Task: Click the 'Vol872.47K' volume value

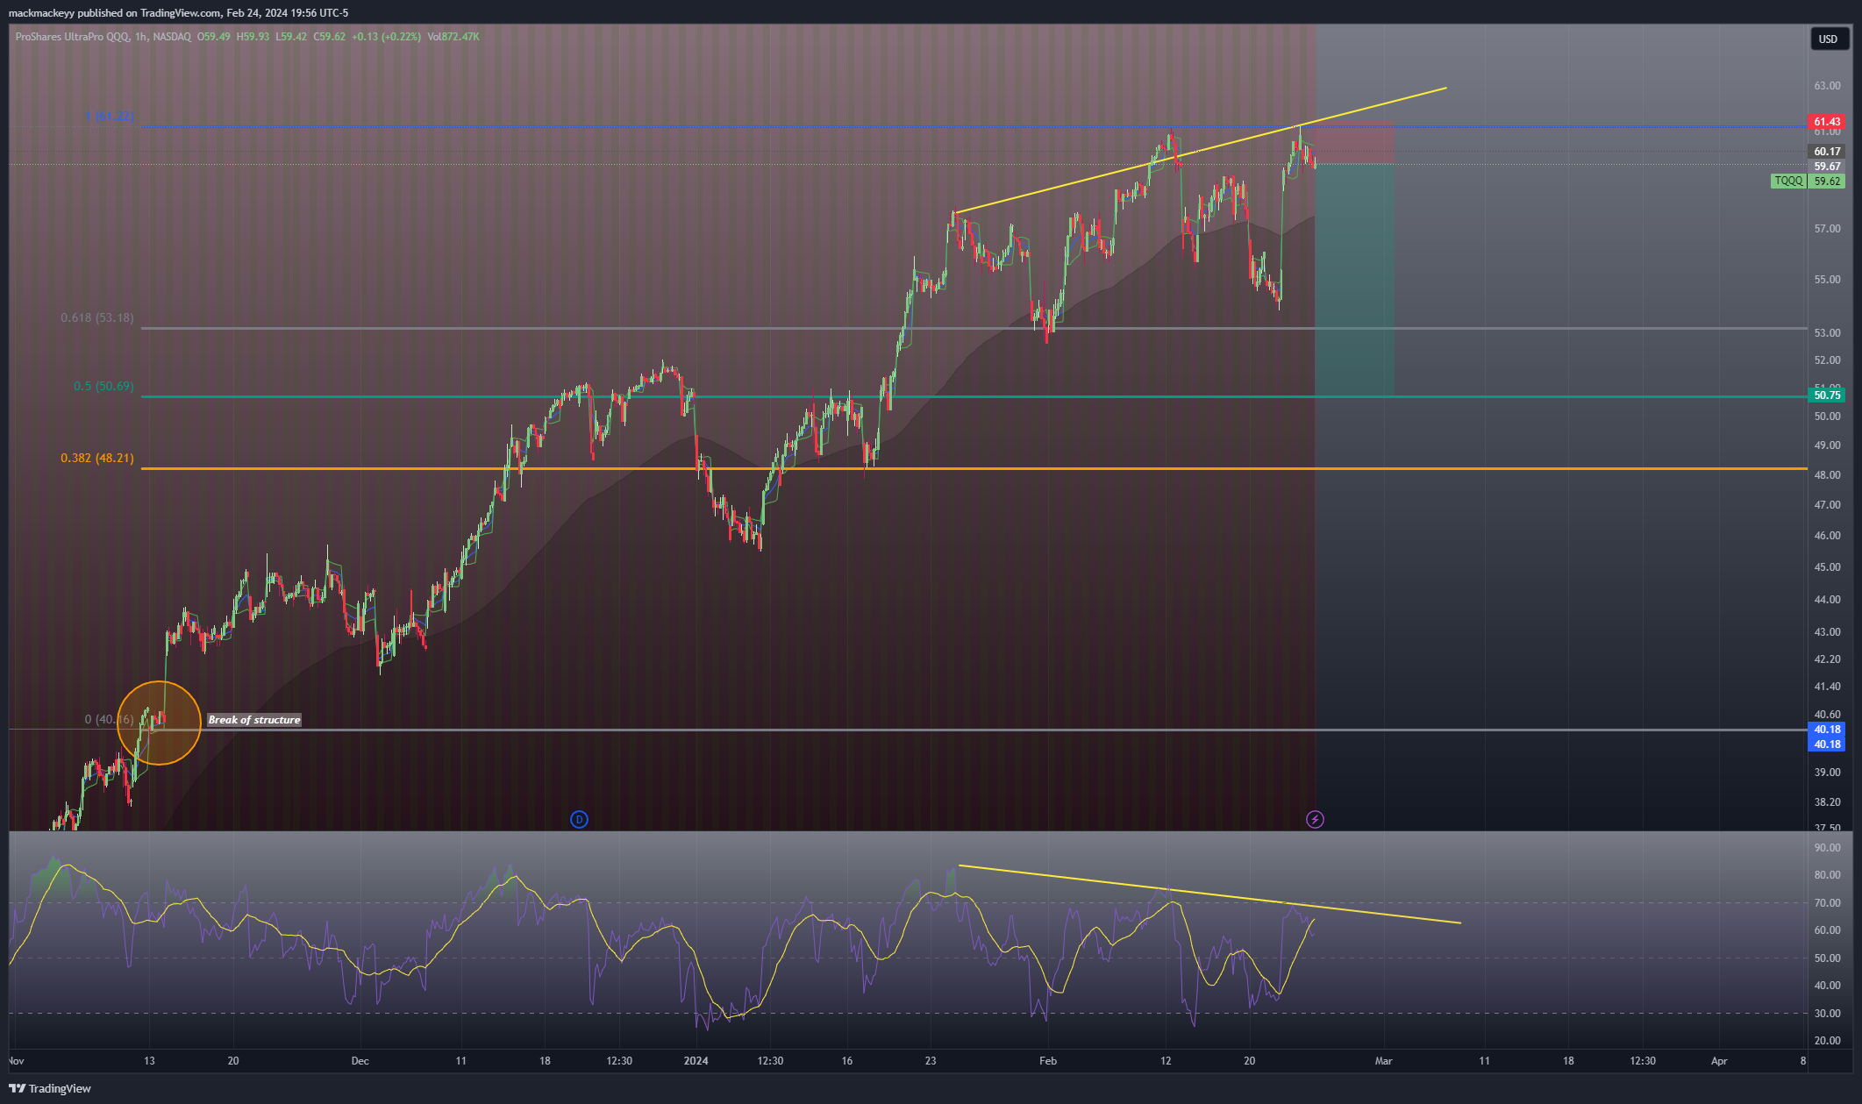Action: tap(453, 37)
